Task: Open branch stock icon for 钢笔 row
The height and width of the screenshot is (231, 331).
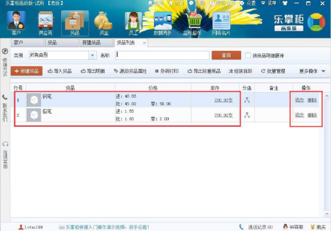Action: [247, 100]
